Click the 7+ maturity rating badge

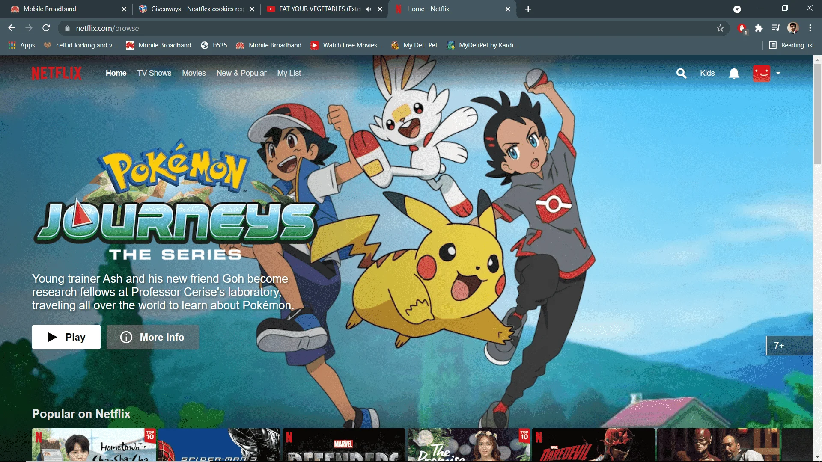click(x=789, y=346)
